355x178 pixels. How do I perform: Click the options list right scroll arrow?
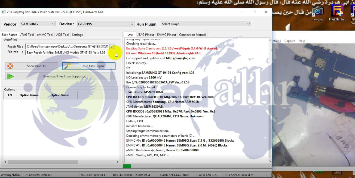point(117,162)
